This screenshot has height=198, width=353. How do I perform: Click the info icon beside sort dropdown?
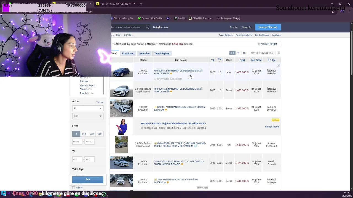(278, 53)
